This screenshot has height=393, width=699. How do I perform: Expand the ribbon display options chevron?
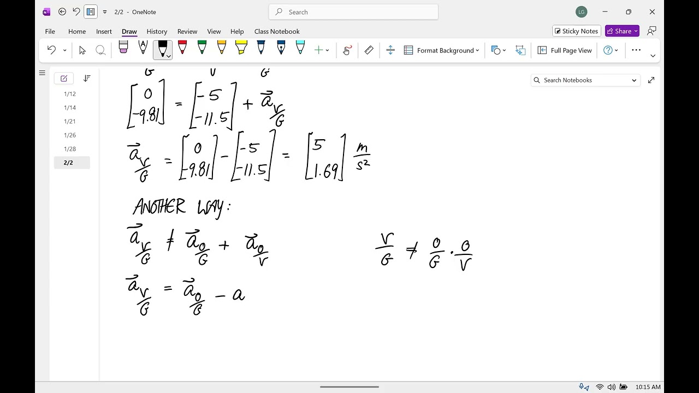click(x=653, y=56)
